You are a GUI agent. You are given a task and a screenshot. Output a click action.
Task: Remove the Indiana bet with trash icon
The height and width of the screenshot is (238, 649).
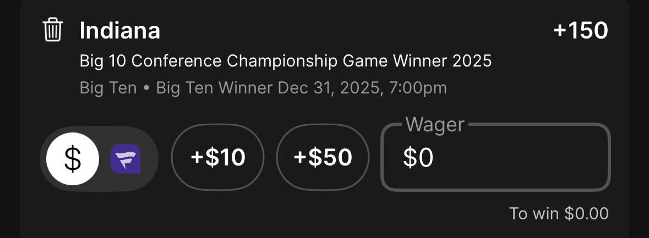(53, 30)
